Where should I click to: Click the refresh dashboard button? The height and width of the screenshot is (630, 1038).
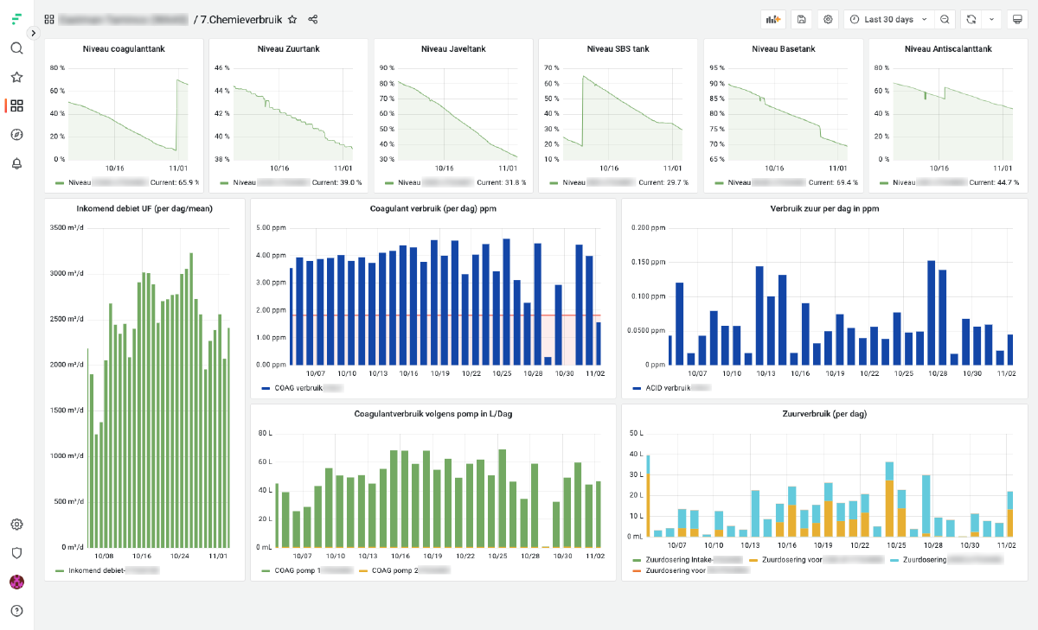971,19
